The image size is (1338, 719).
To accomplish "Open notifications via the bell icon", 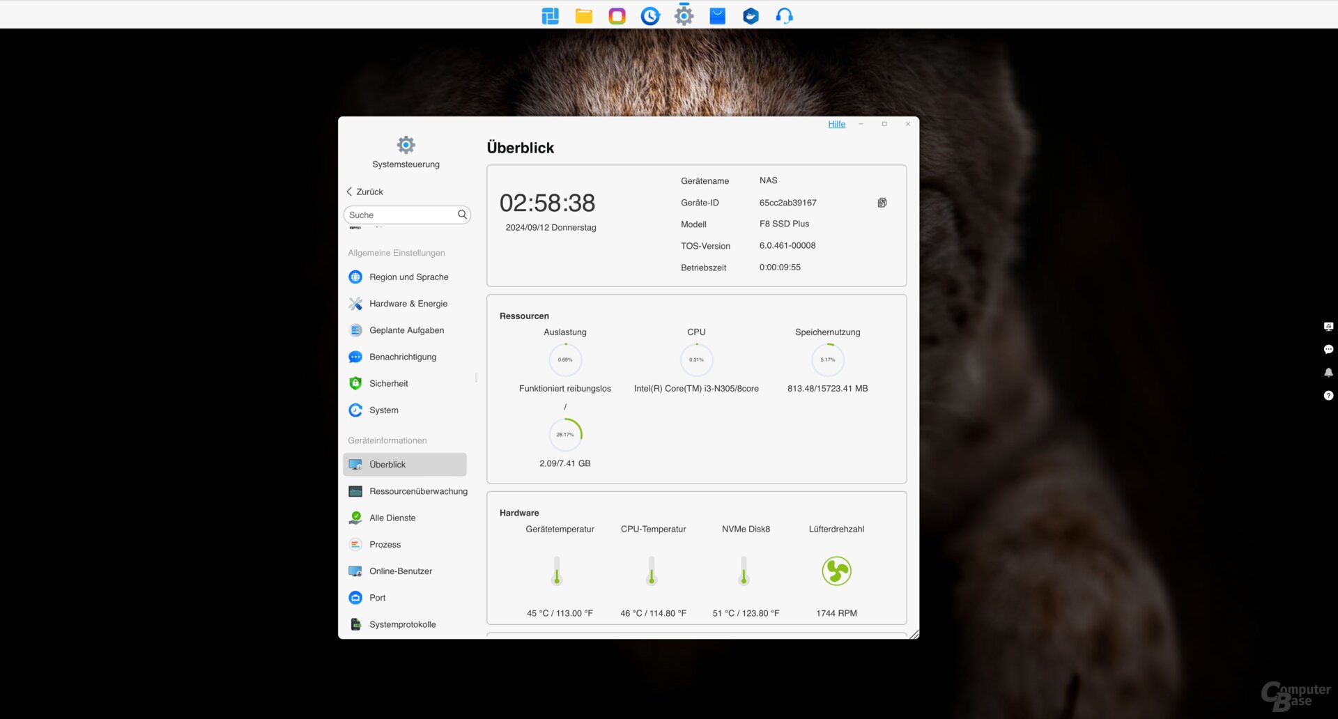I will coord(1329,373).
